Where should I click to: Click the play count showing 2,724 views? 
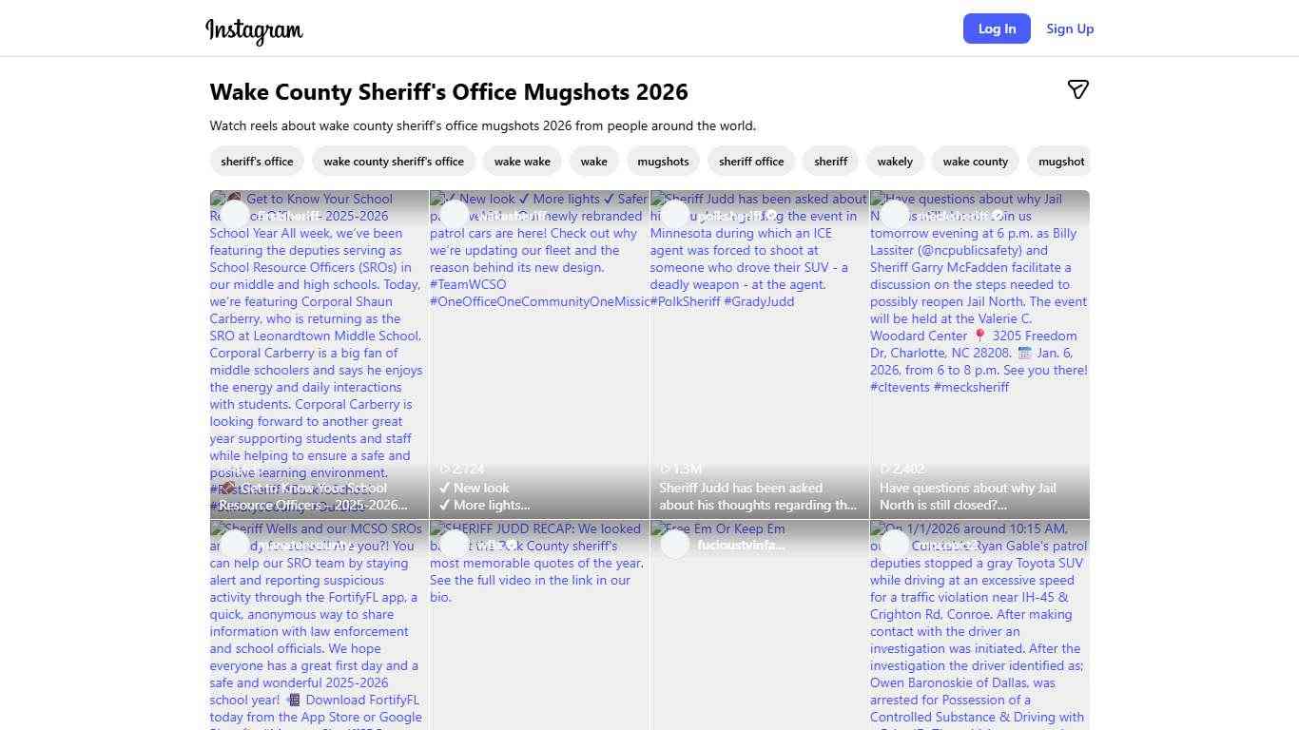click(461, 469)
